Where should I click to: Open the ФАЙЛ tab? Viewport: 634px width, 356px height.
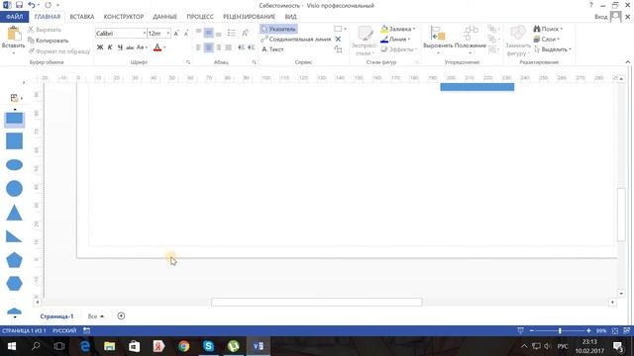click(x=14, y=17)
